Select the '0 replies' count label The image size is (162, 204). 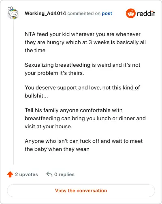[64, 174]
